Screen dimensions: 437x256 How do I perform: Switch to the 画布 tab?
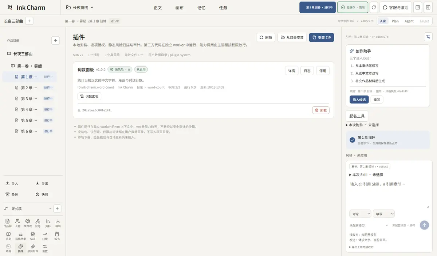pos(179,8)
